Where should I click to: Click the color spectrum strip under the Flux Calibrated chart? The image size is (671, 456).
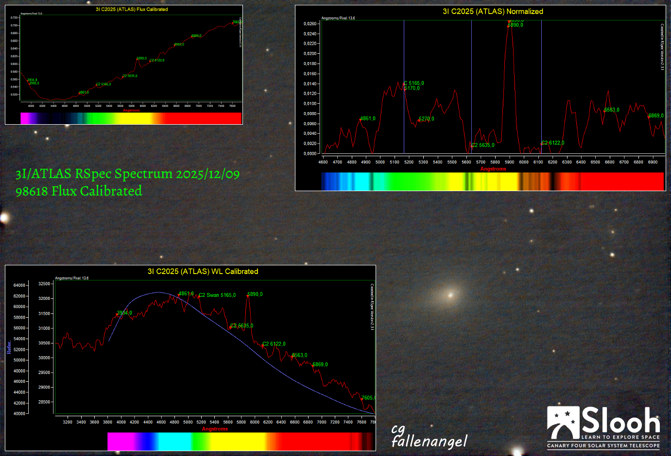point(131,118)
